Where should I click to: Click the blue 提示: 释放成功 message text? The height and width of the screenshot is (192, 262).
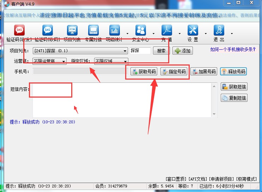(x=42, y=122)
